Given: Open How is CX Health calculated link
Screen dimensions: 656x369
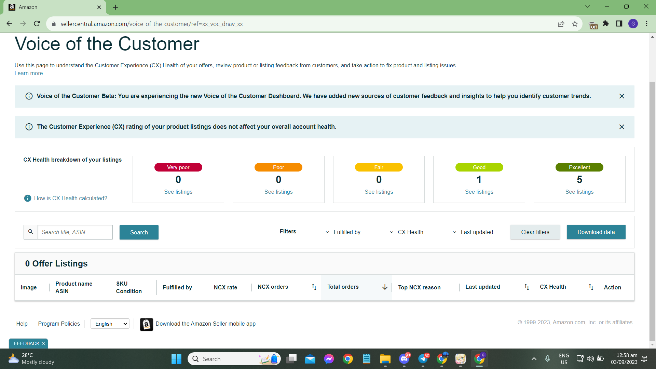Looking at the screenshot, I should pos(70,198).
